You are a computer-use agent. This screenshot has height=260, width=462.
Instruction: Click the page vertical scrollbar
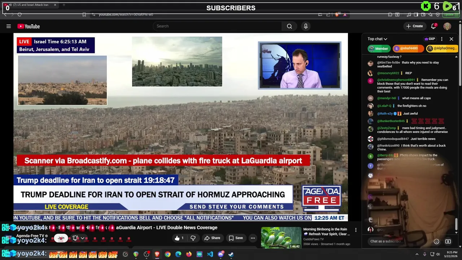click(x=460, y=54)
